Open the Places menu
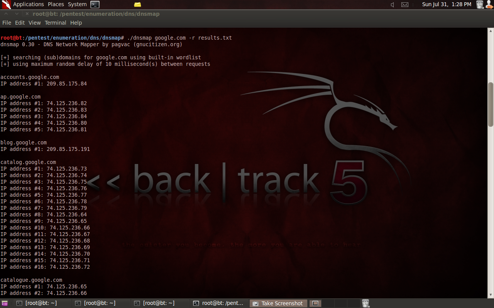This screenshot has width=494, height=308. (56, 4)
